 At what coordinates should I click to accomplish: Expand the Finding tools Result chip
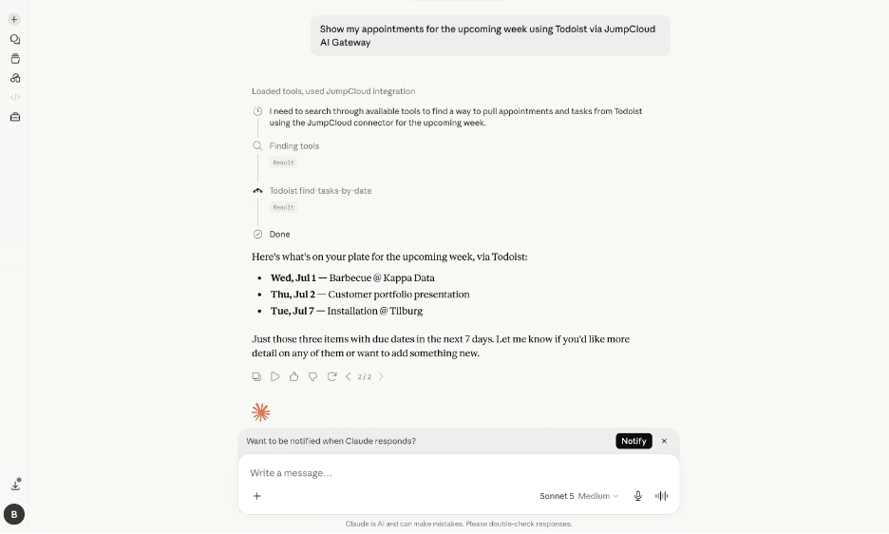tap(283, 162)
